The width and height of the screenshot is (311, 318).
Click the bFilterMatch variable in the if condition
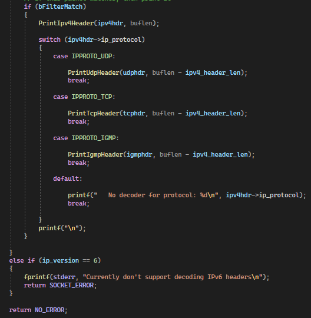pos(61,6)
